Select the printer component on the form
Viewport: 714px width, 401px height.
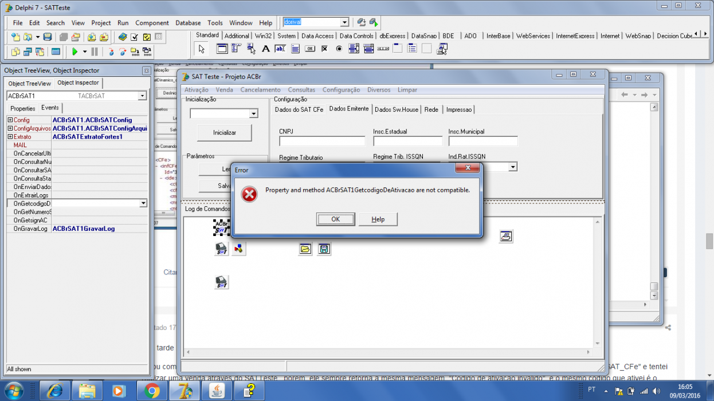coord(505,236)
